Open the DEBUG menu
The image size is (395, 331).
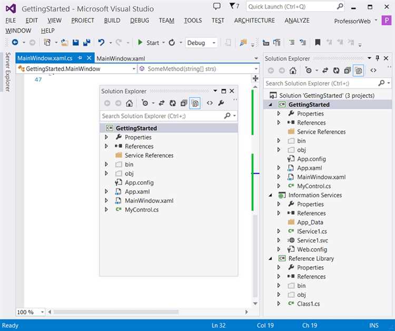(140, 21)
